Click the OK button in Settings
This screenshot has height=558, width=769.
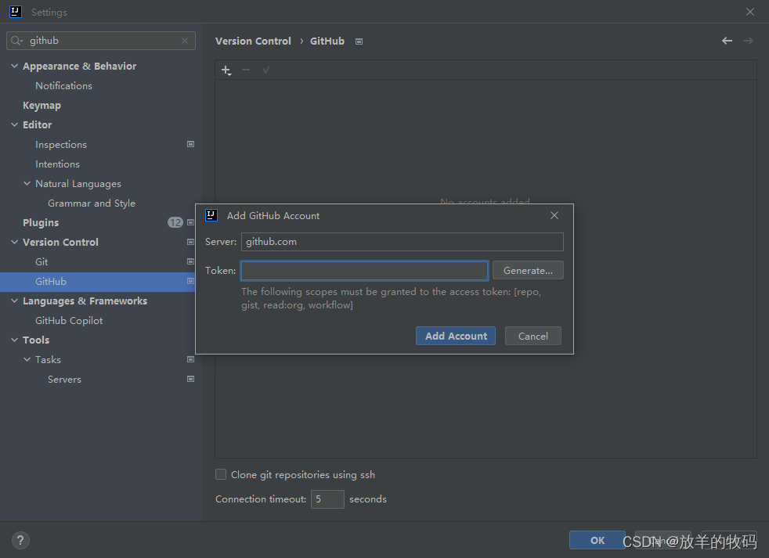click(x=597, y=540)
